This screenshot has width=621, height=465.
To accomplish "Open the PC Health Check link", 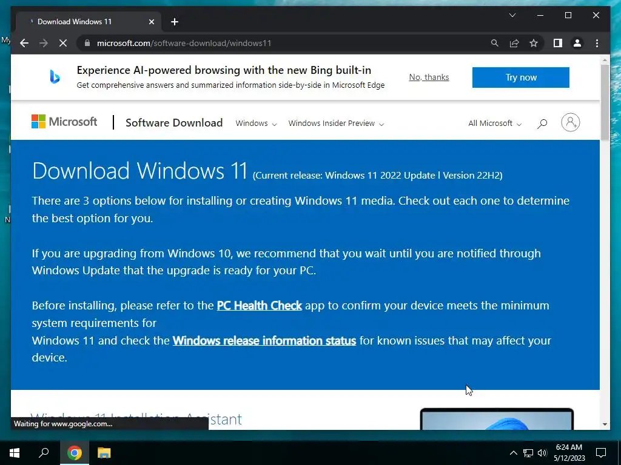I will coord(260,306).
